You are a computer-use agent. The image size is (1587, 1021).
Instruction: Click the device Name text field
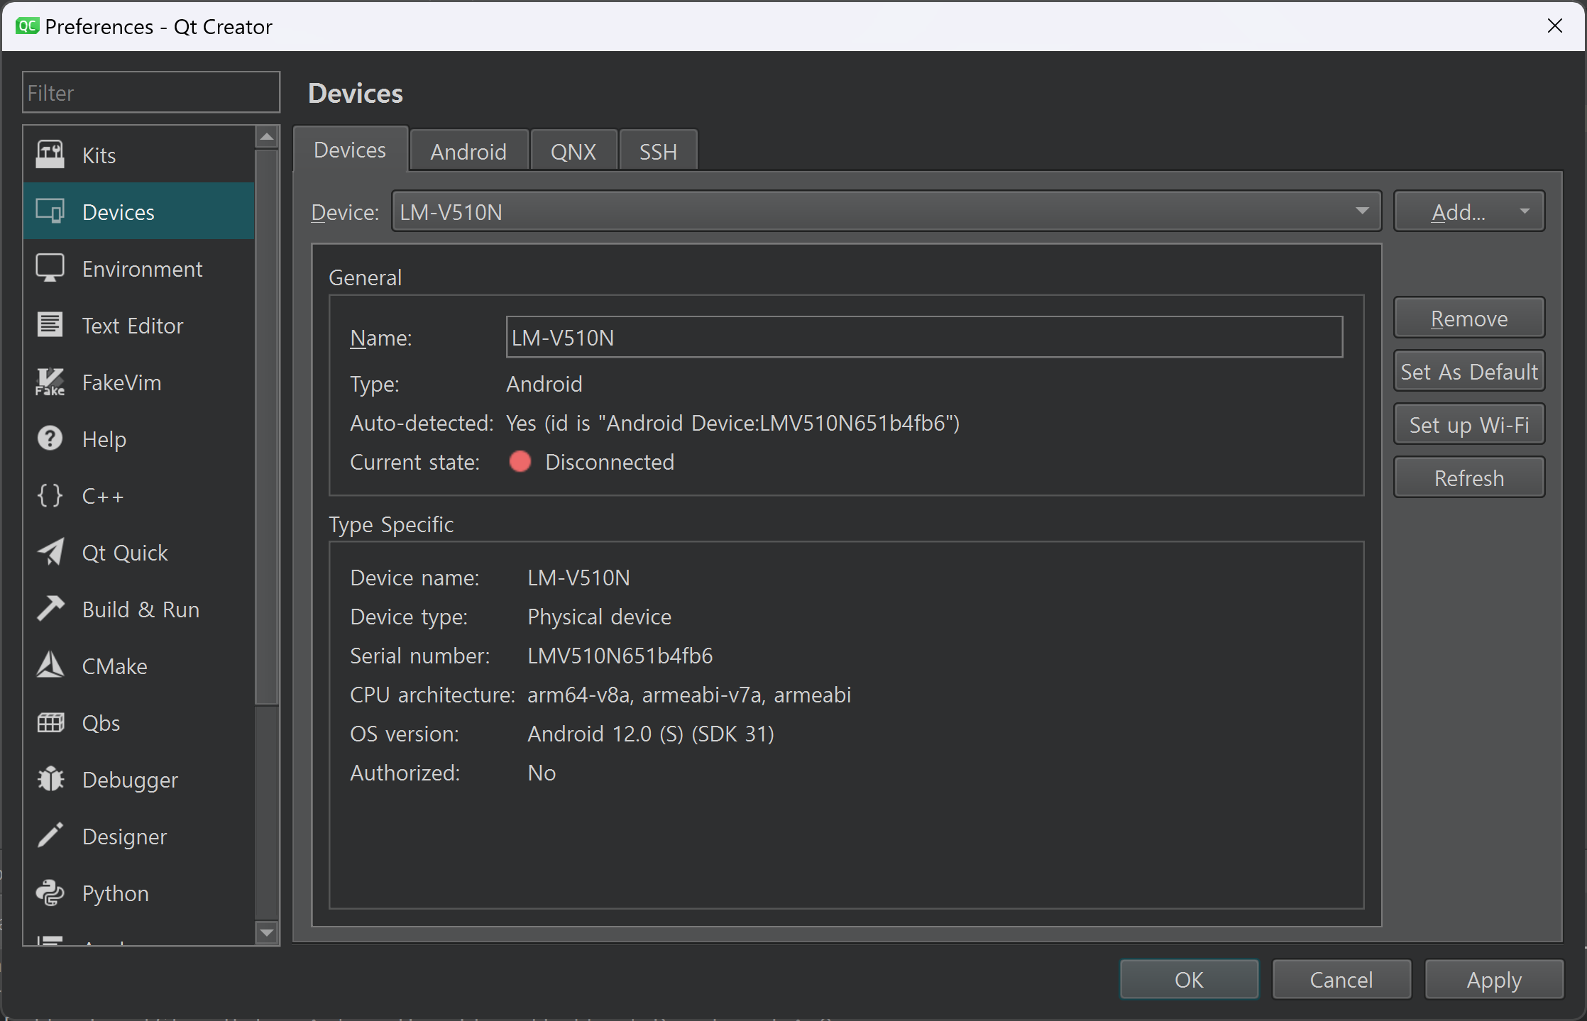(x=923, y=337)
